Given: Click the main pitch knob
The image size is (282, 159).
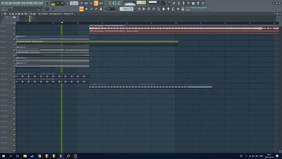Looking at the screenshot, I should [47, 9].
